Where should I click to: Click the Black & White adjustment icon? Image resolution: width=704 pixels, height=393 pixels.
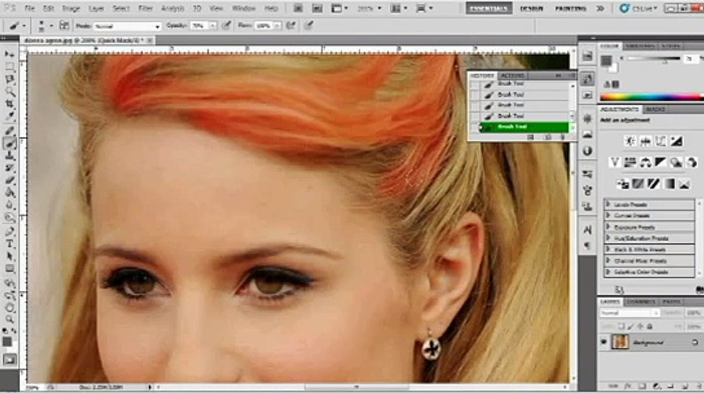click(x=661, y=162)
